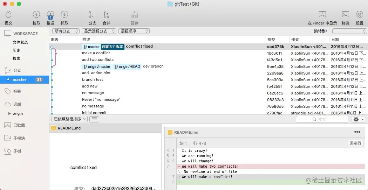
Task: Click the 回滚行 button
Action: (x=355, y=143)
